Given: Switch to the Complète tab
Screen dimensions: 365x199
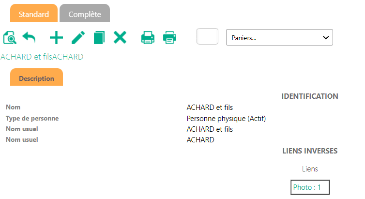Looking at the screenshot, I should tap(85, 13).
